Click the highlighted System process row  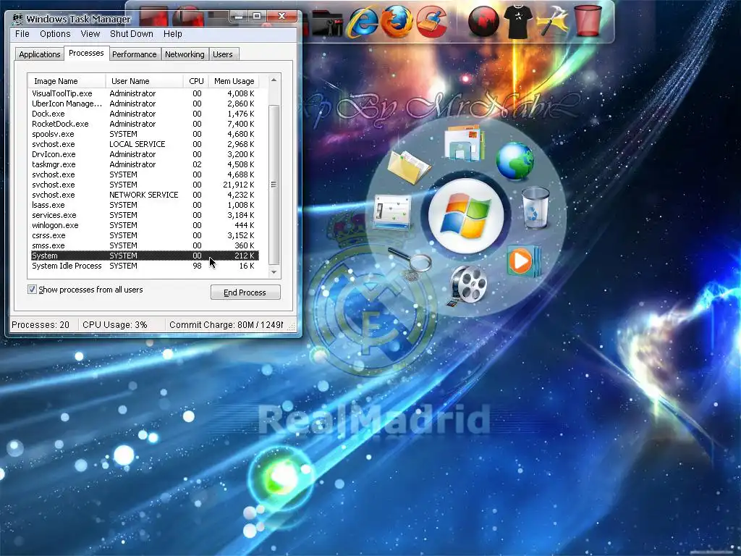coord(144,256)
